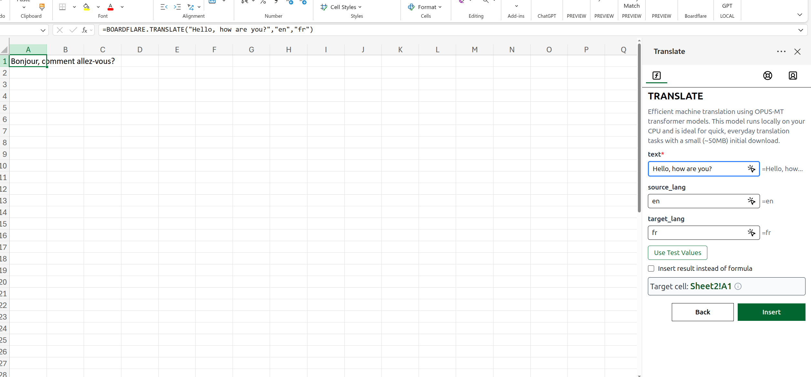Expand the Orientation dropdown arrow
811x377 pixels.
(x=199, y=7)
